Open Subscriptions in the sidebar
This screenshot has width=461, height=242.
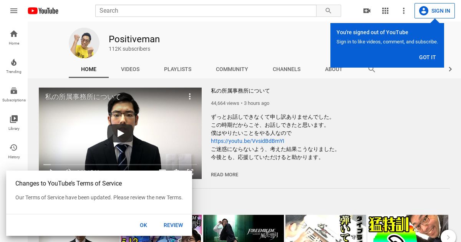[14, 94]
